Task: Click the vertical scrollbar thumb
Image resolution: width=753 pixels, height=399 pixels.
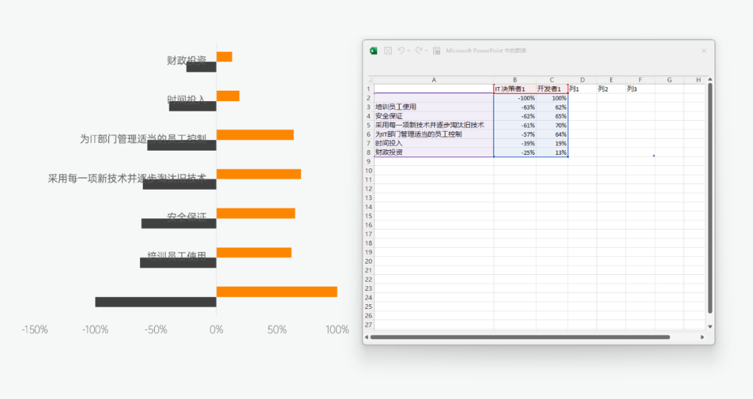Action: coord(710,199)
